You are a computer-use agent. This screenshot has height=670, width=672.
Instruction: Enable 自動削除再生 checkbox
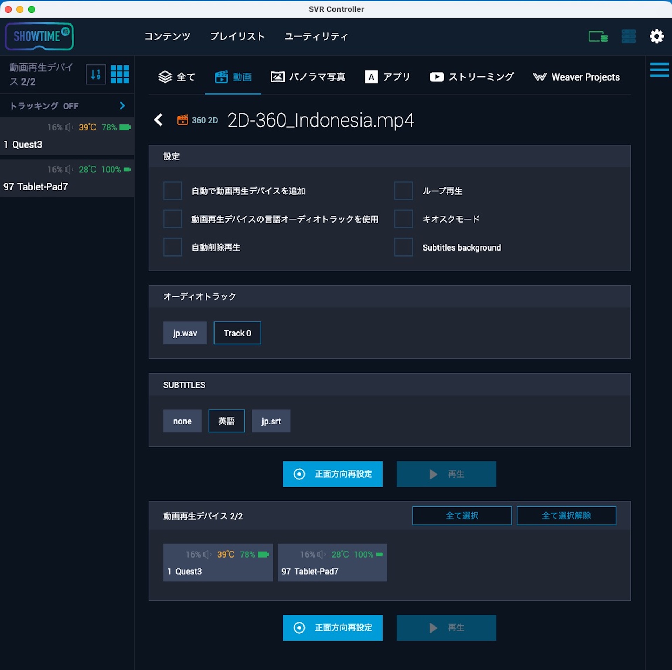tap(173, 247)
